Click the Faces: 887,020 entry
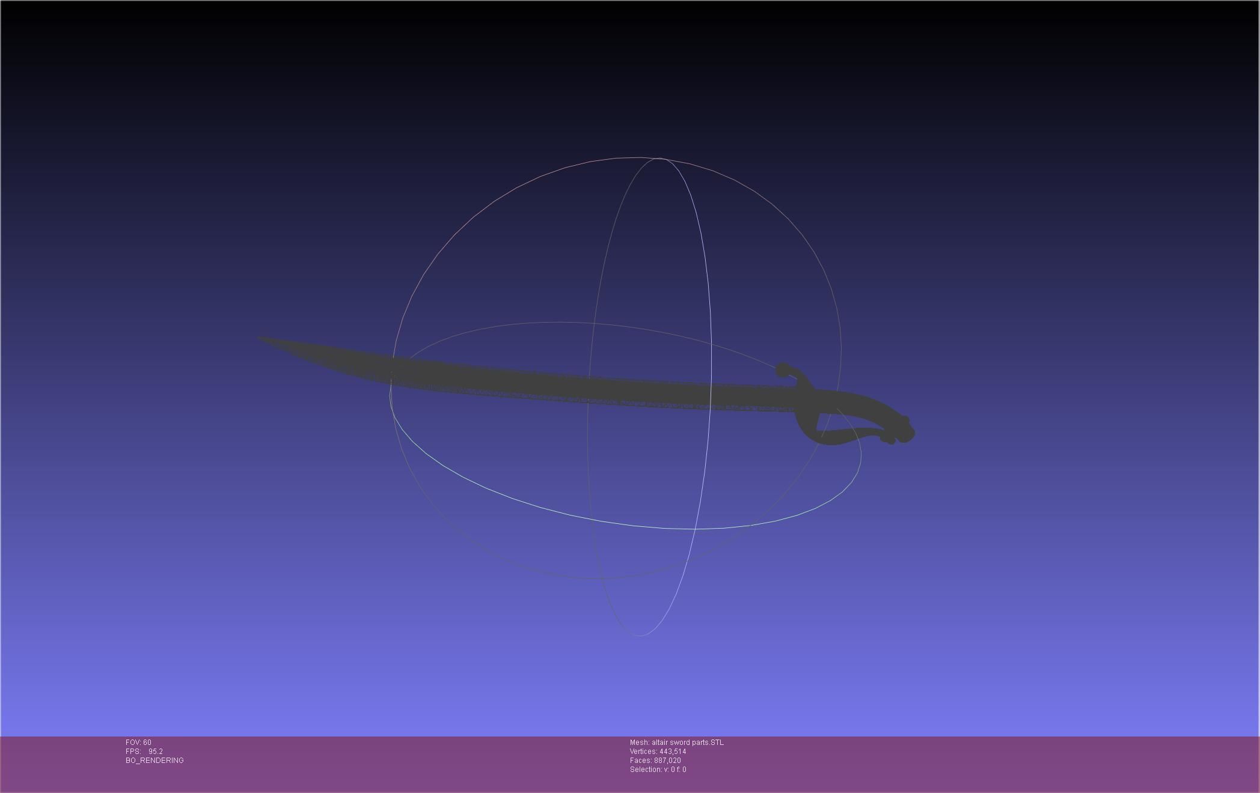This screenshot has height=793, width=1260. [655, 761]
